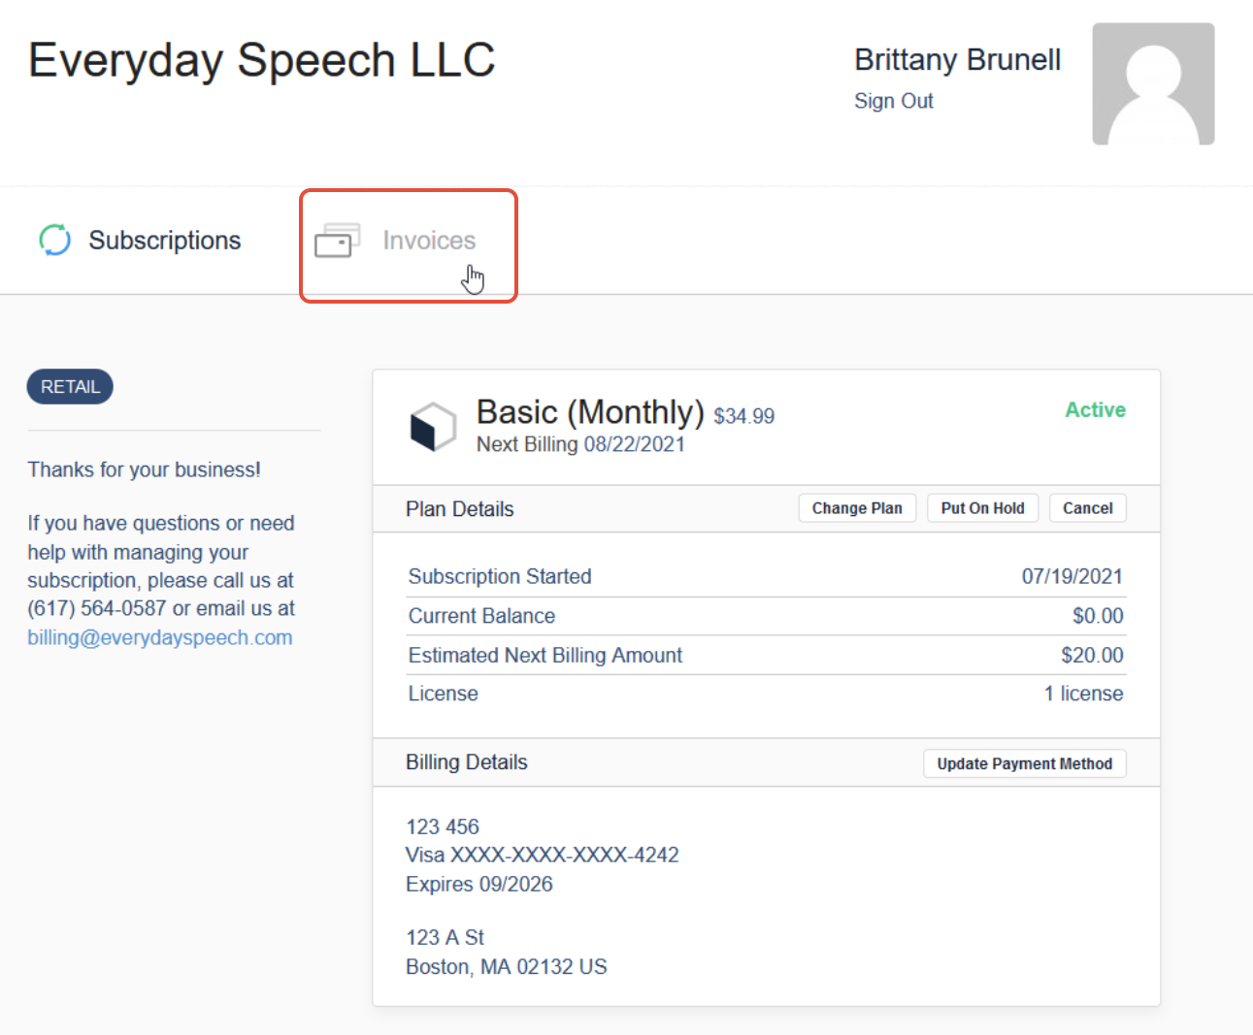Click the $20.00 billing amount value
The image size is (1253, 1035).
click(1092, 655)
